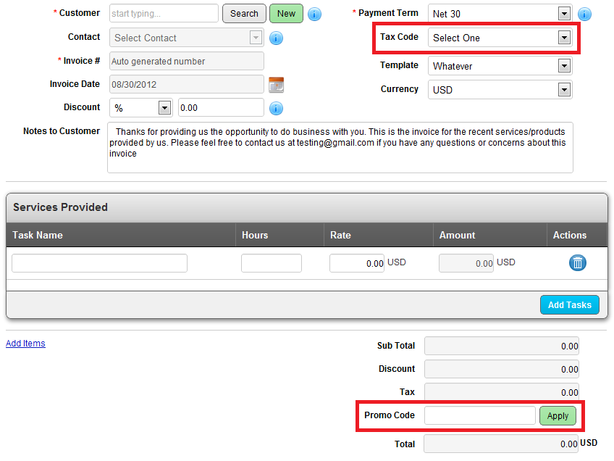614x461 pixels.
Task: Open the Add Items link
Action: pos(25,344)
